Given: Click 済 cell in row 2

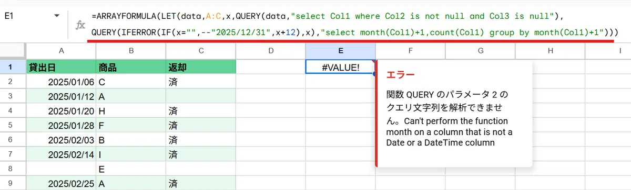Looking at the screenshot, I should click(201, 82).
